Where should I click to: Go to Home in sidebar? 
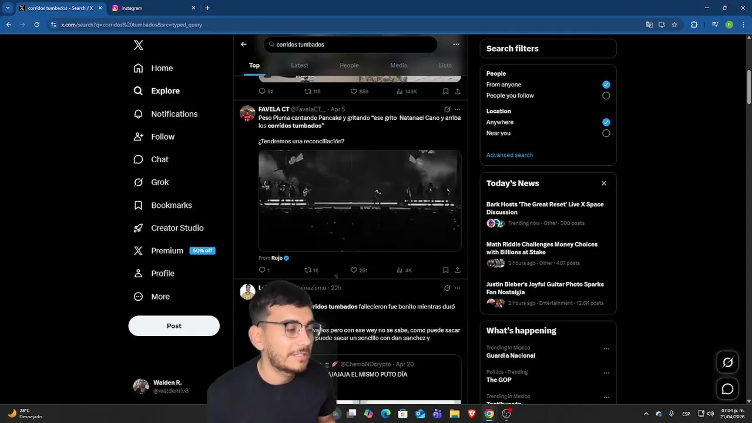[153, 68]
